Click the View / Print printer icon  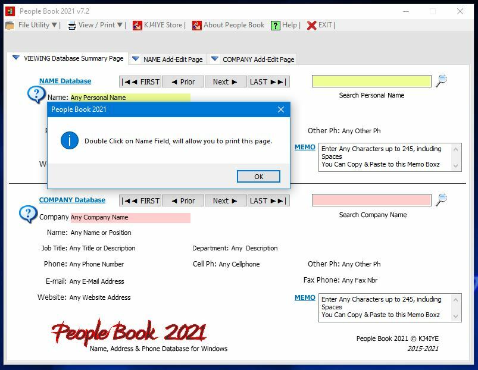pos(72,26)
